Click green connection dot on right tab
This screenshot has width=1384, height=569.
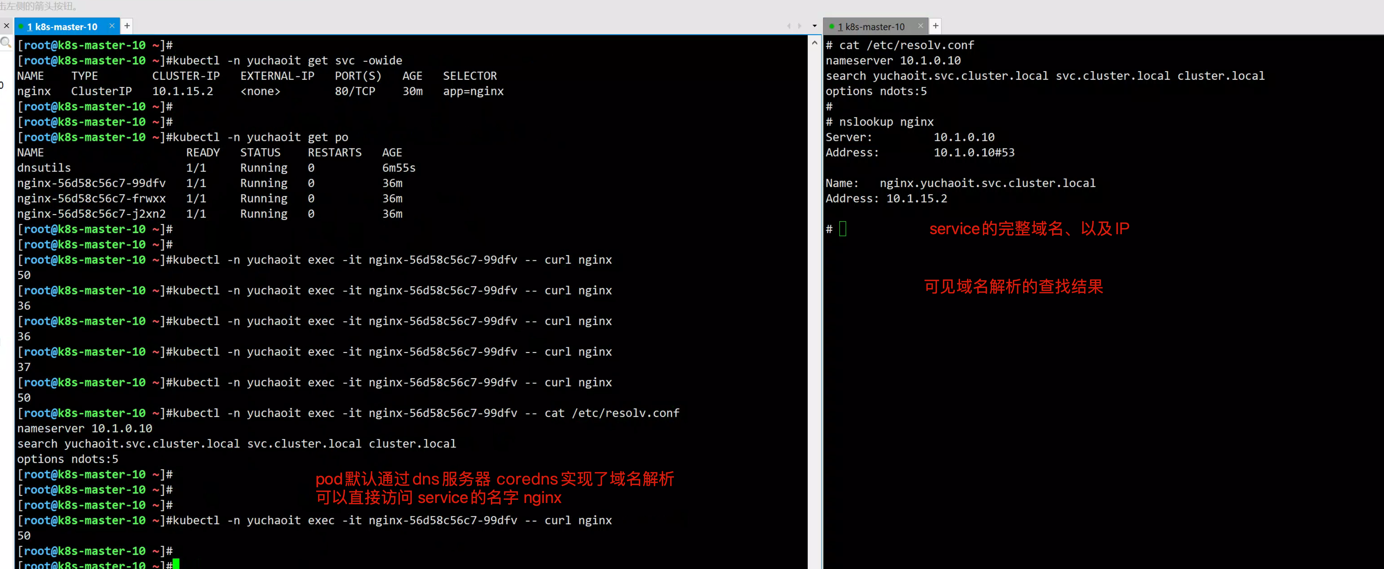[x=831, y=26]
